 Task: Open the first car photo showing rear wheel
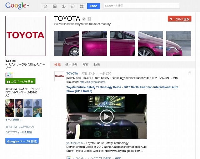67,43
